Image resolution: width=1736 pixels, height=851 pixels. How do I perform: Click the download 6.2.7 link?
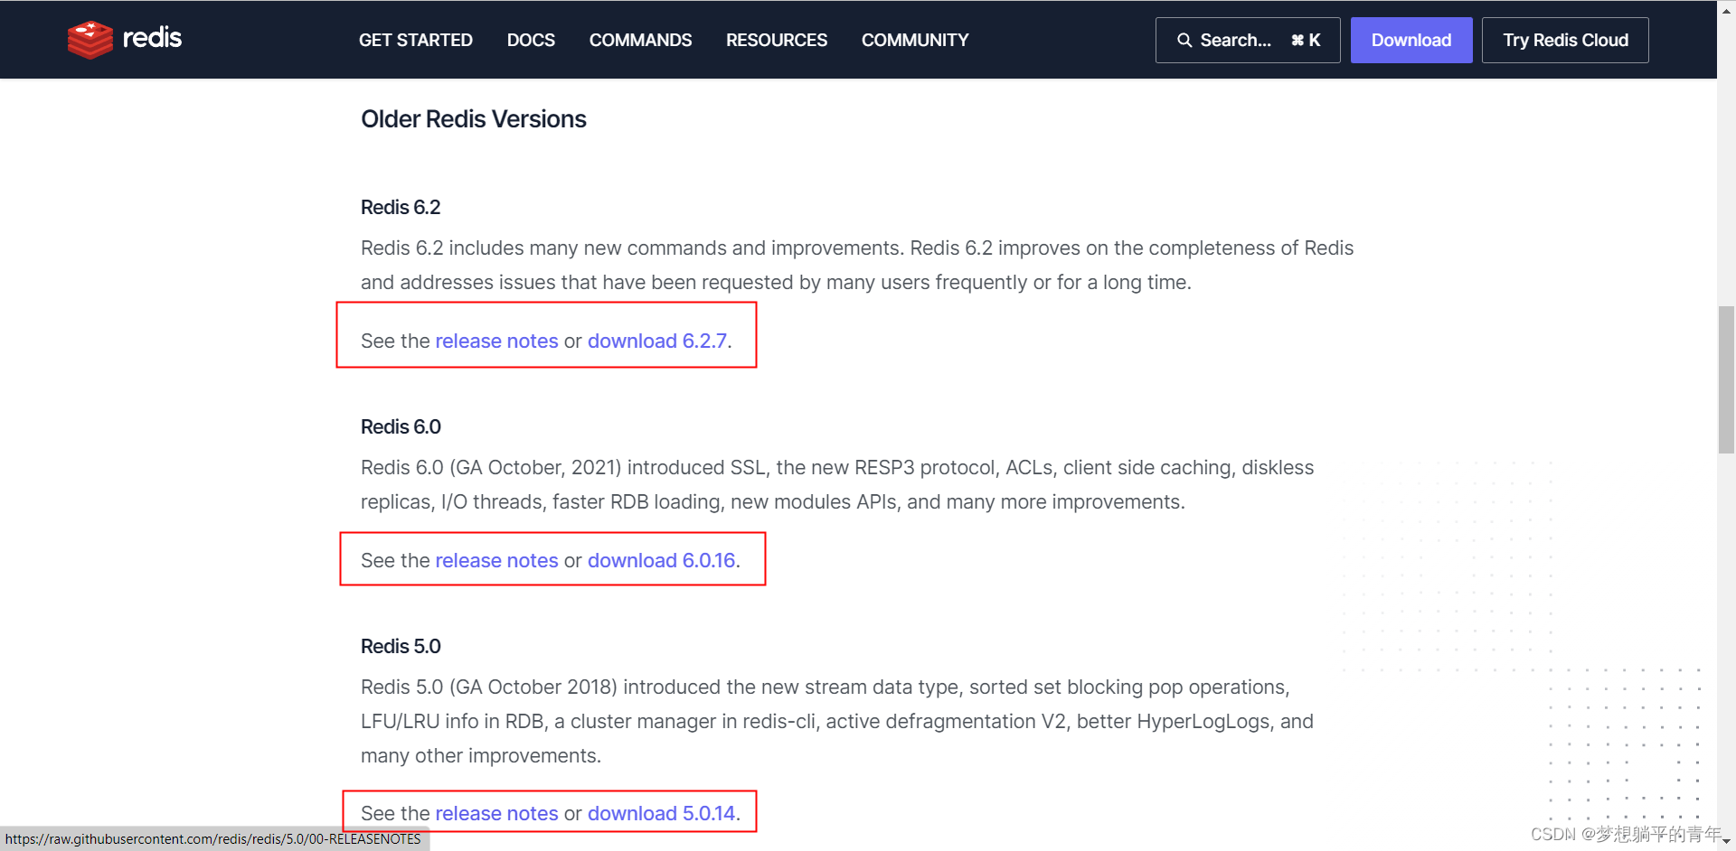coord(657,341)
